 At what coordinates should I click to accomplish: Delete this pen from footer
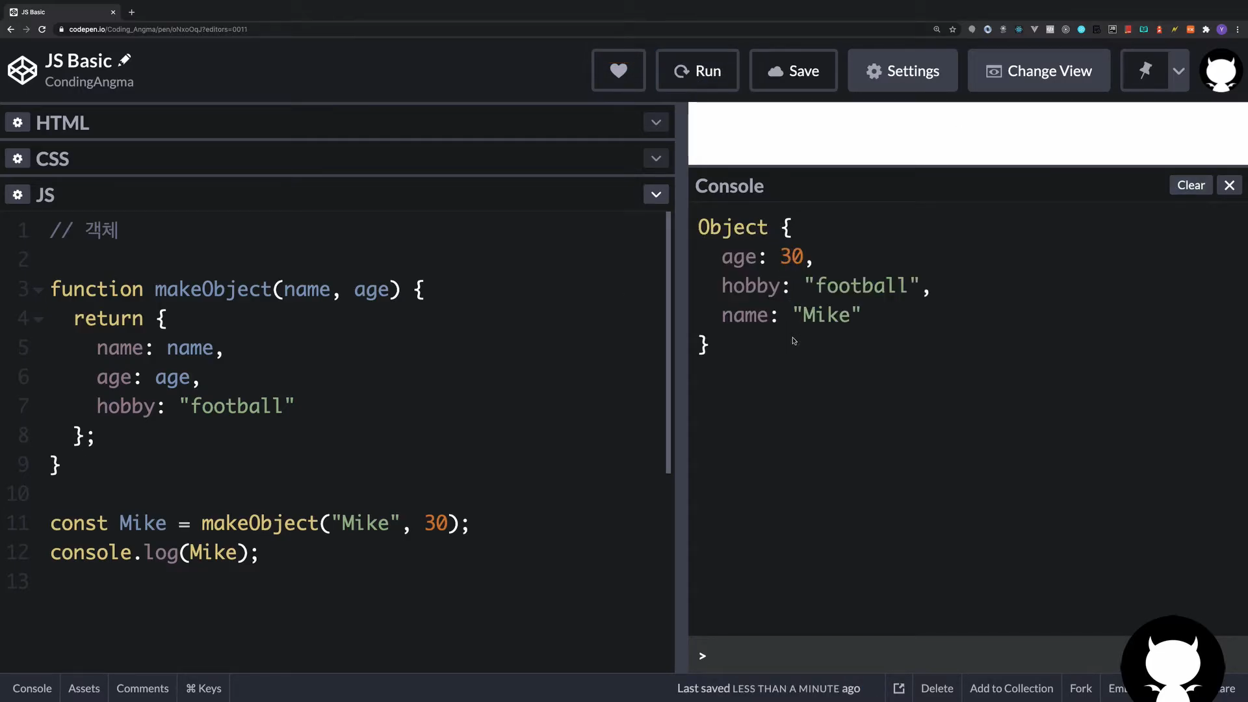(x=937, y=688)
